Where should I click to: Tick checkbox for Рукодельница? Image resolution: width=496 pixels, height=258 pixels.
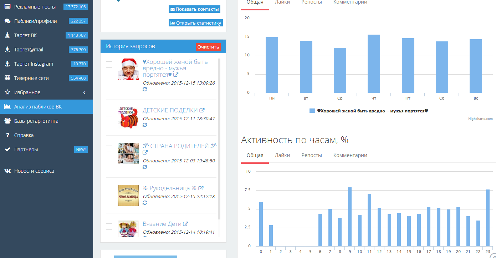(x=109, y=191)
